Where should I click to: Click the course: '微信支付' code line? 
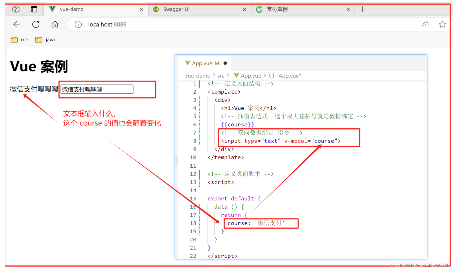tap(256, 223)
